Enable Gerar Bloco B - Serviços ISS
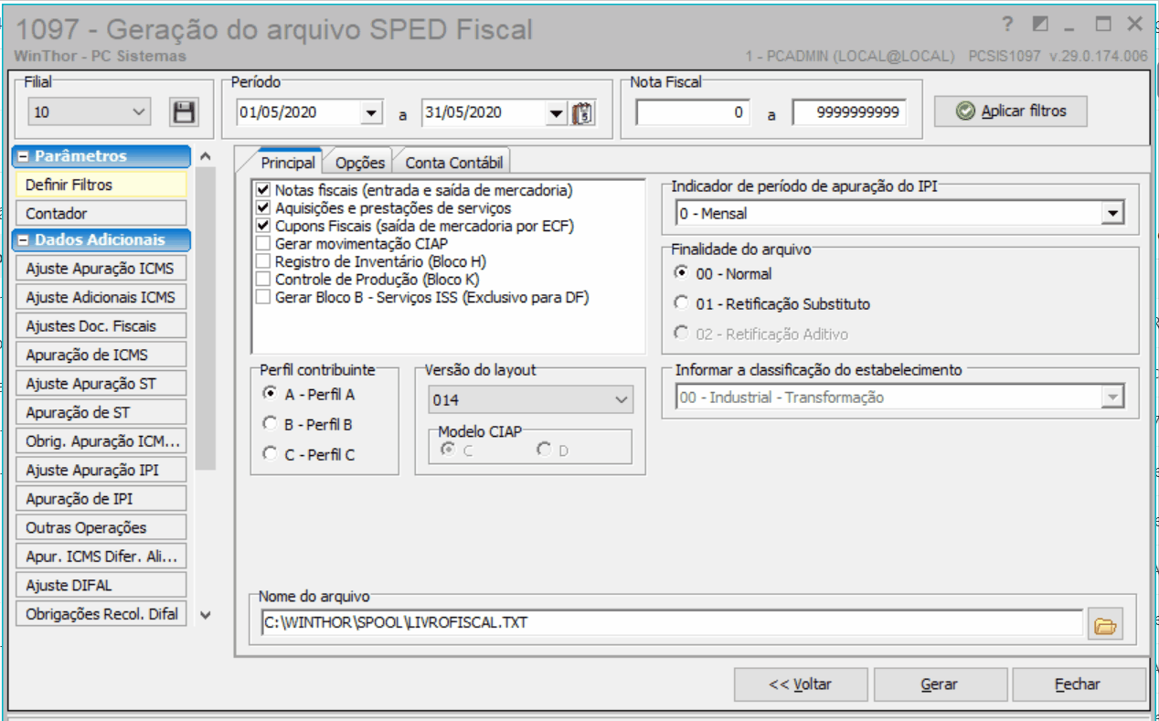Screen dimensions: 1159x721 coord(264,297)
